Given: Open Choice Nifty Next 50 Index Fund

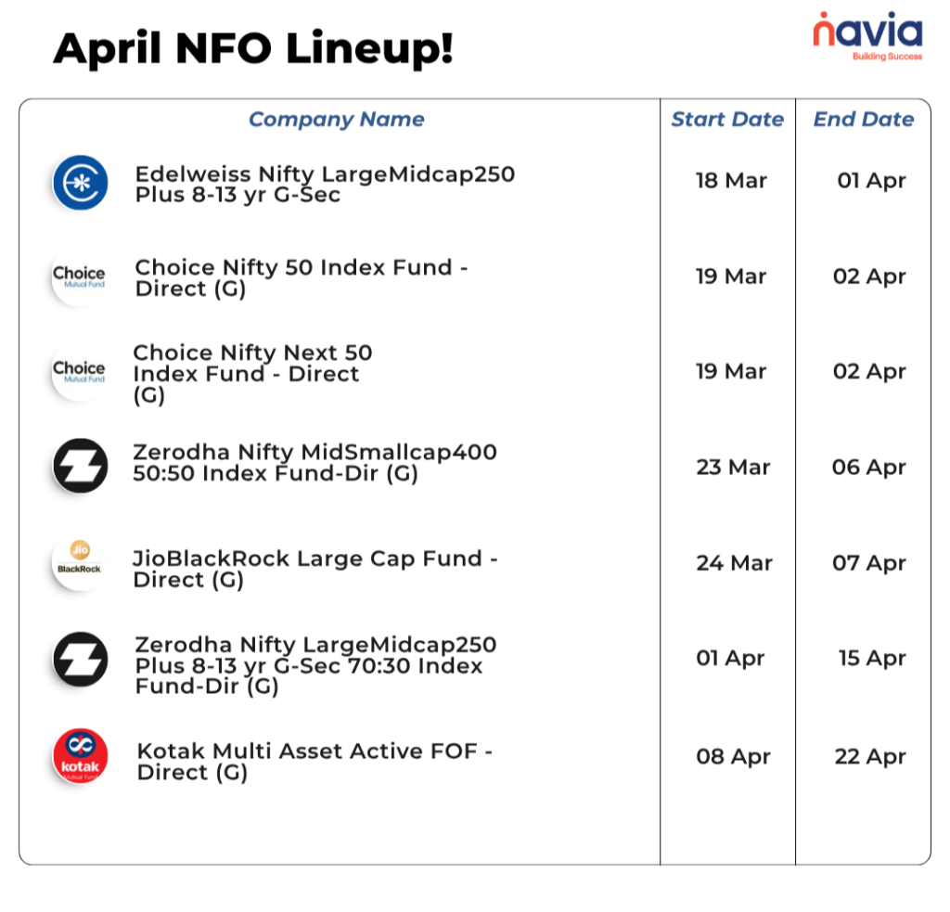Looking at the screenshot, I should [x=252, y=374].
